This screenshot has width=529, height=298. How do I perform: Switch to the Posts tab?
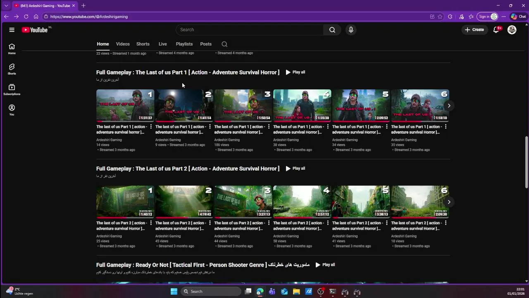tap(206, 44)
